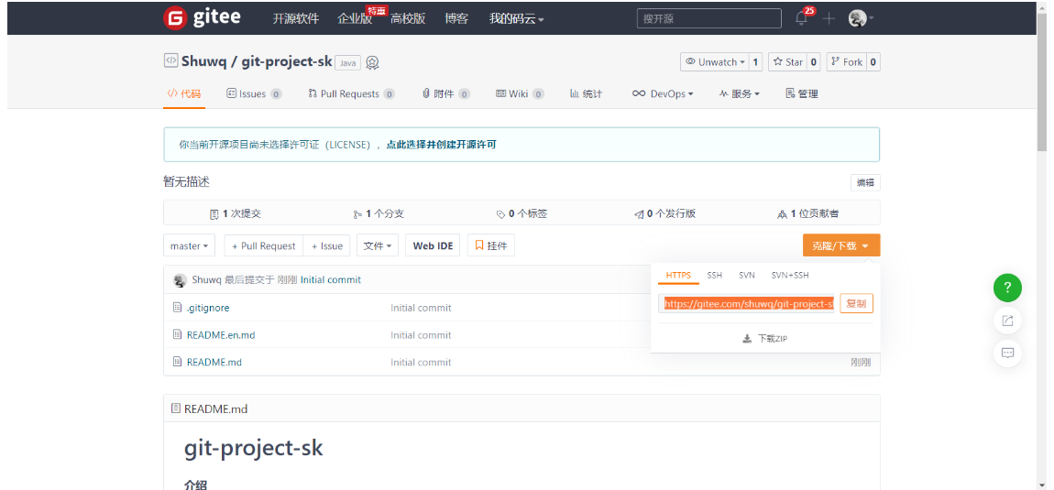Click the plus icon in header

[x=829, y=19]
